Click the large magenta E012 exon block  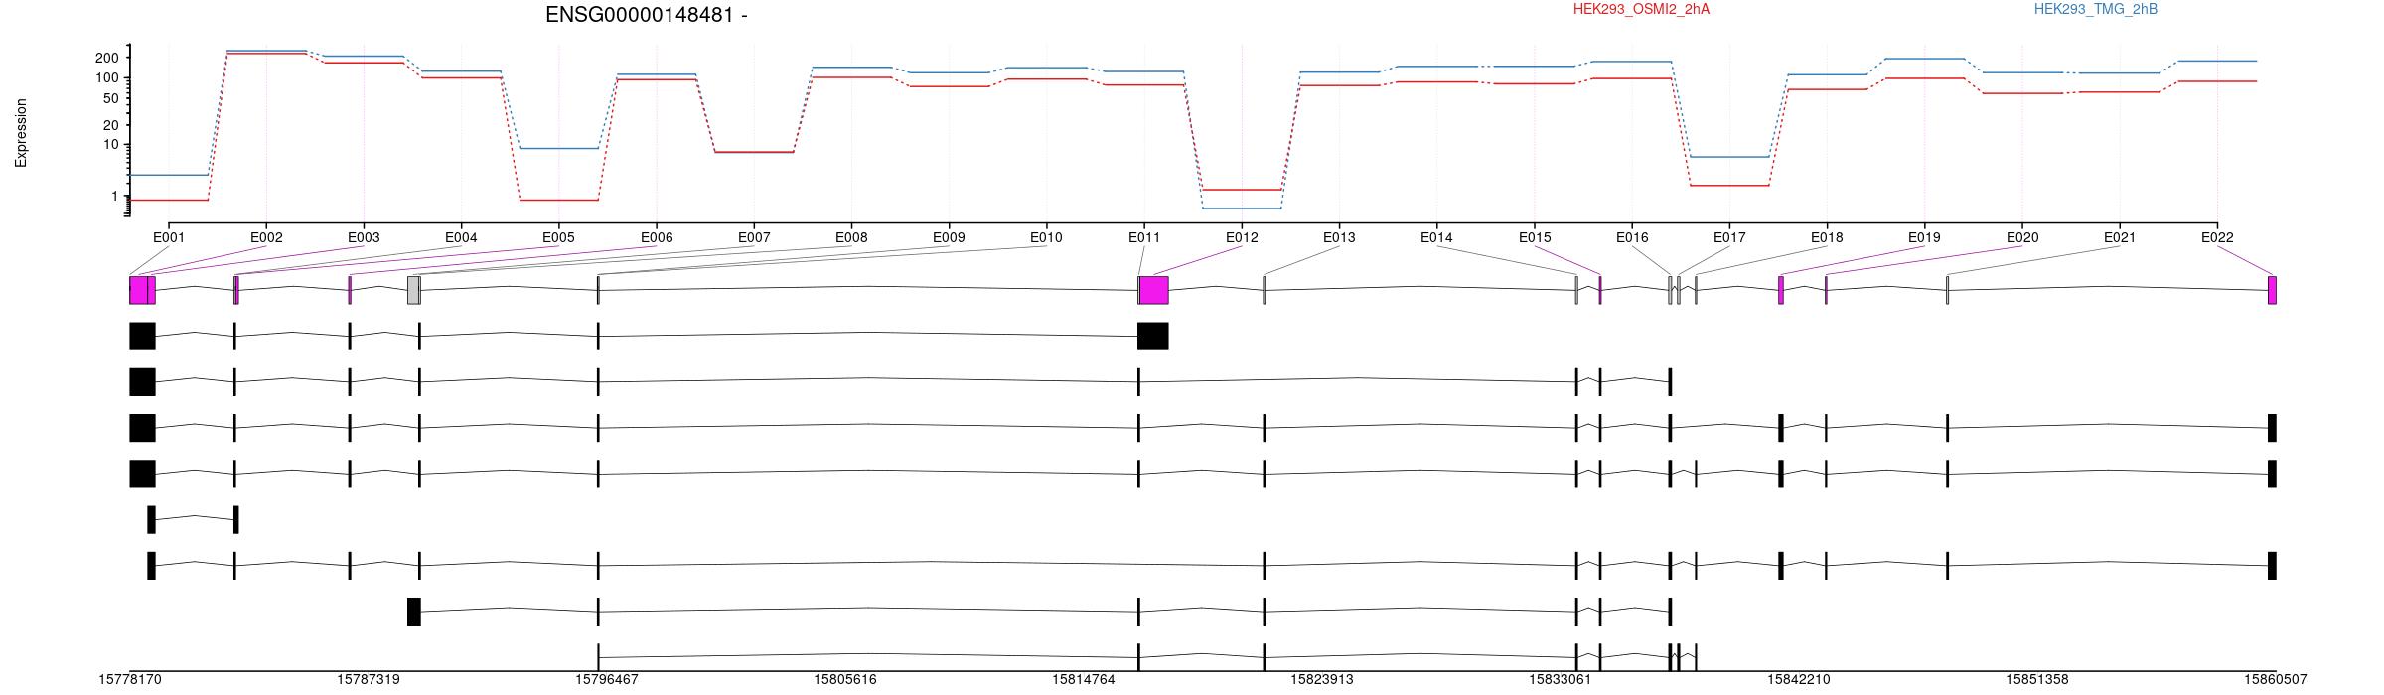pyautogui.click(x=1154, y=290)
